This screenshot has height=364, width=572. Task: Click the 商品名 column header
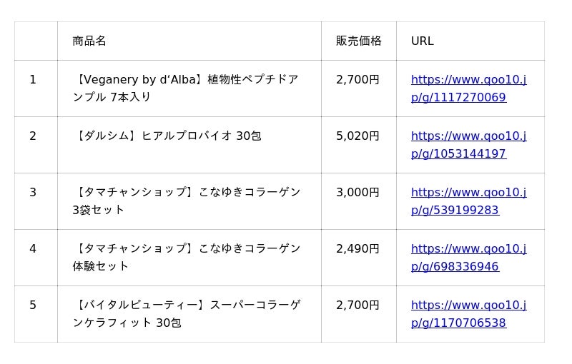(89, 41)
